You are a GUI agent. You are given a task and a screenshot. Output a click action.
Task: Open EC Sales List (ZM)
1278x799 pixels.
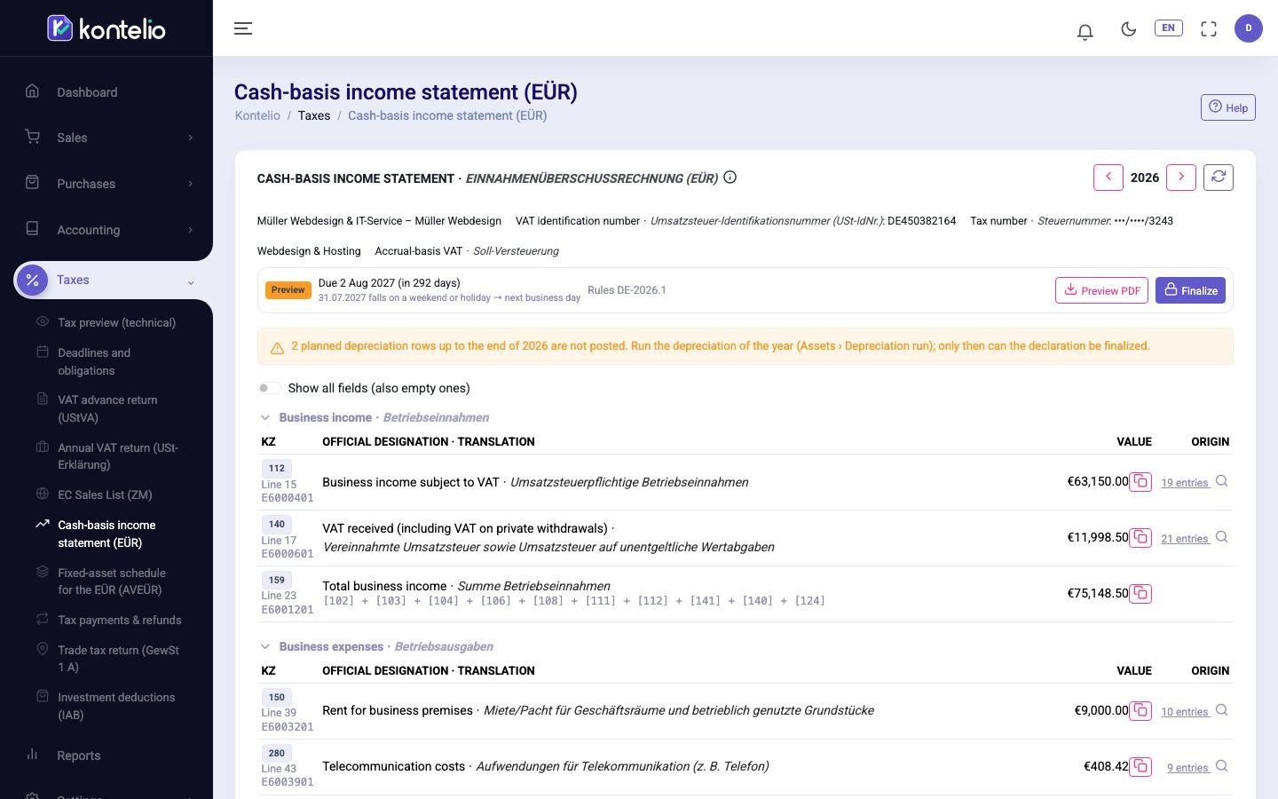click(105, 494)
